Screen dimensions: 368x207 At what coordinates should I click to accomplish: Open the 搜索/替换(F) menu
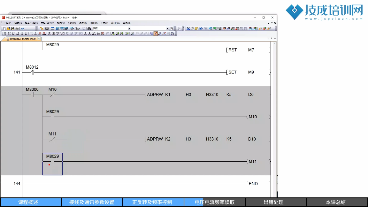click(x=31, y=23)
